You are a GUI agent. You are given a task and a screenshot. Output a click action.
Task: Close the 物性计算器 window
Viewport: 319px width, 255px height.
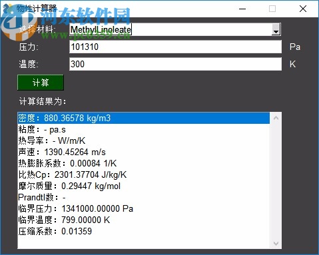coord(303,9)
